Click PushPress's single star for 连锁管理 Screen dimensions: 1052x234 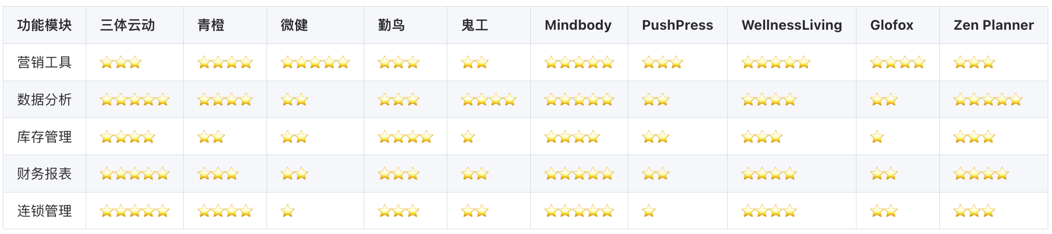pos(649,211)
